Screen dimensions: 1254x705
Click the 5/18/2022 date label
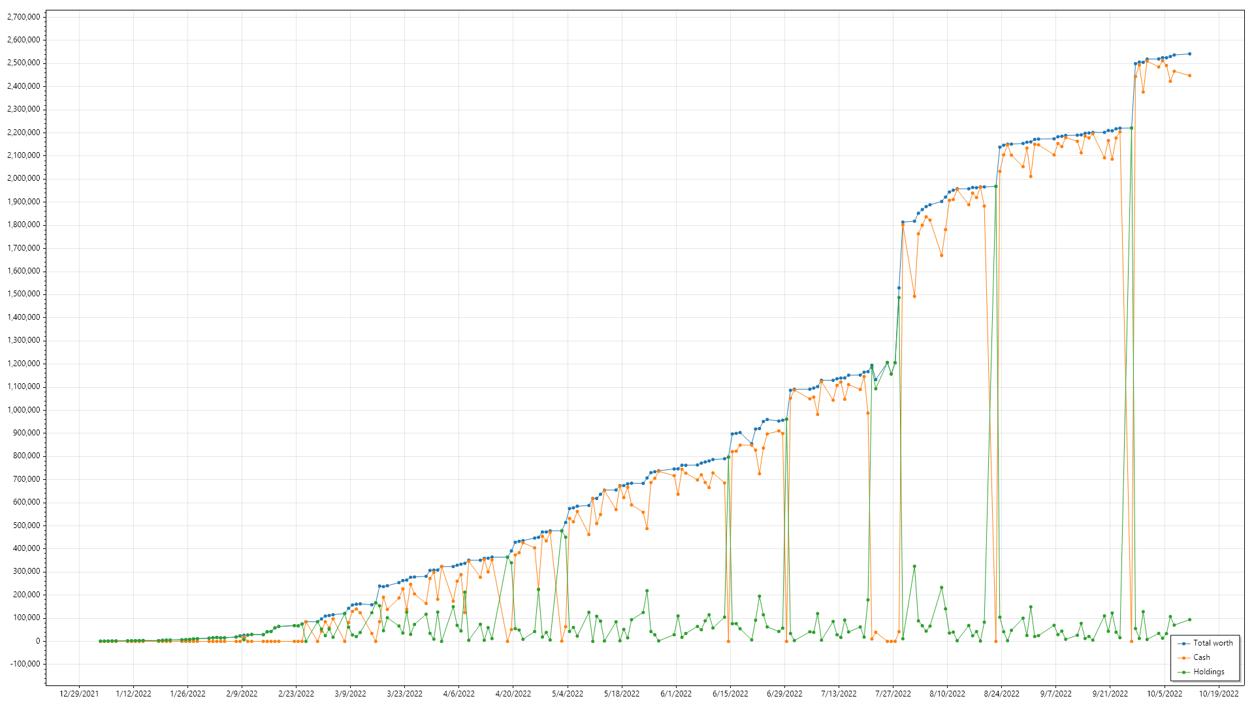point(622,694)
